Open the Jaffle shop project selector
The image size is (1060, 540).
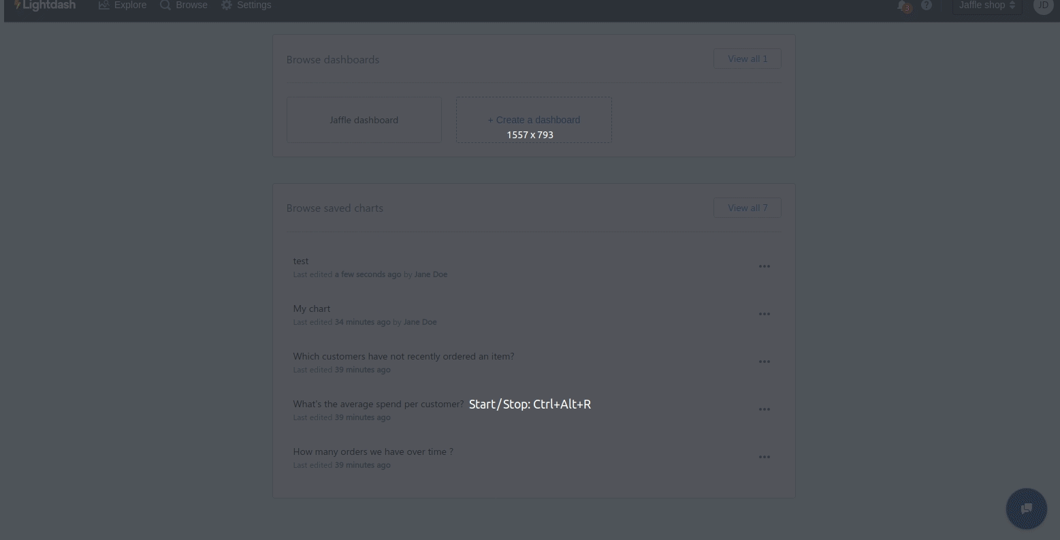click(x=986, y=5)
